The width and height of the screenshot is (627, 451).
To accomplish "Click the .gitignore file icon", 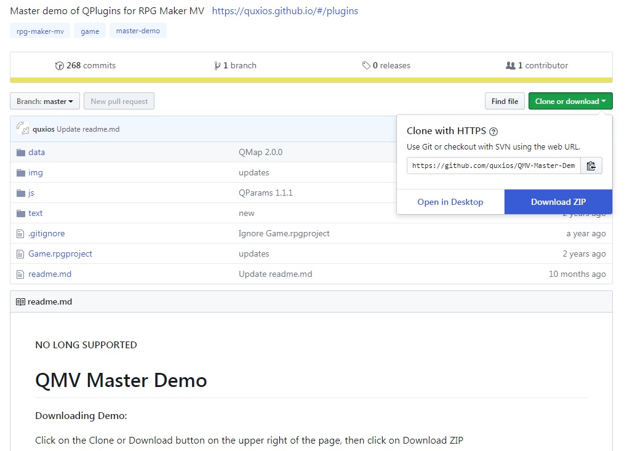I will (21, 234).
